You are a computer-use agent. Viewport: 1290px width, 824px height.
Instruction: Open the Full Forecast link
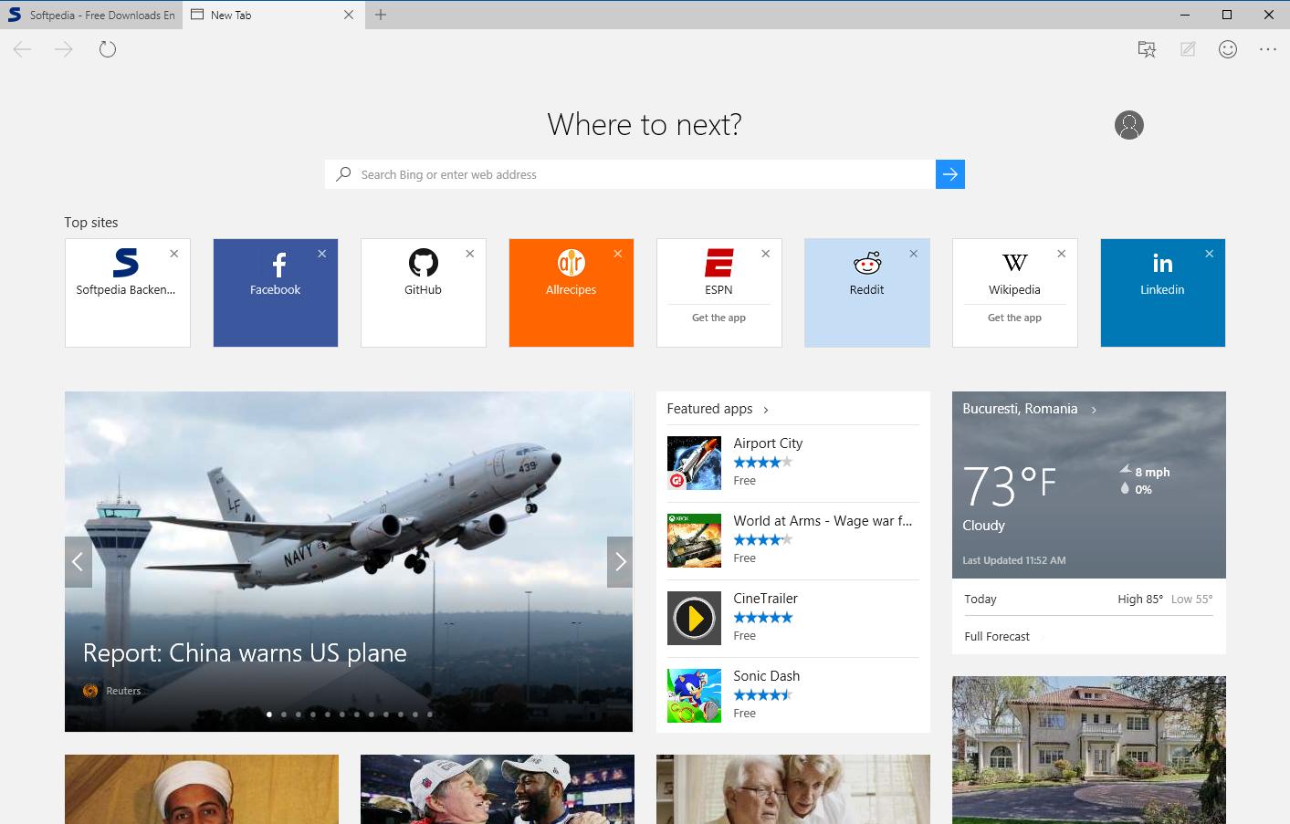tap(996, 636)
